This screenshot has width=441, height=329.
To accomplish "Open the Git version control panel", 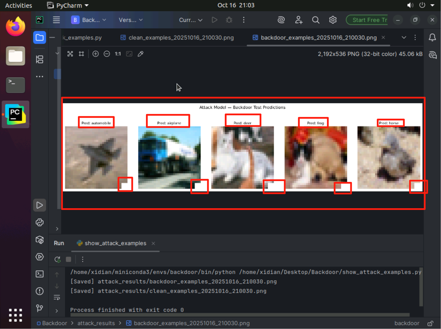I will click(40, 308).
